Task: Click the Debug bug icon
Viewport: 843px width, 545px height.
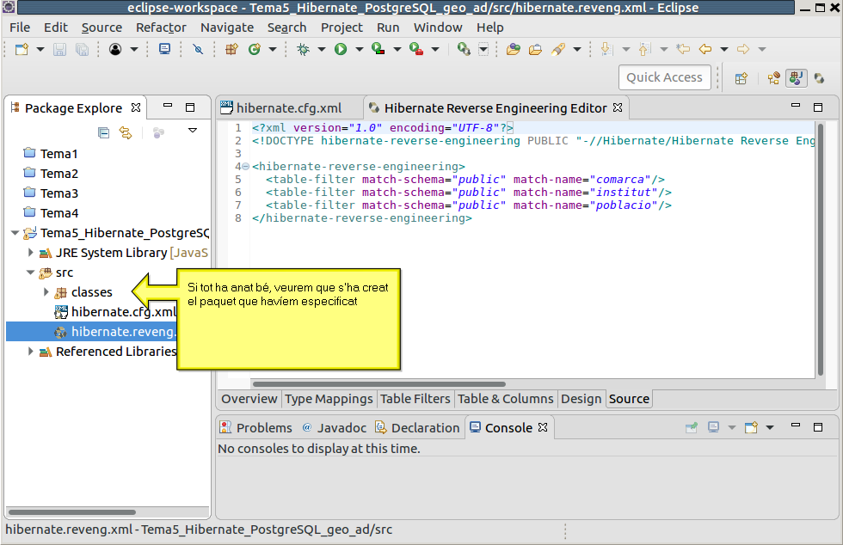Action: coord(303,50)
